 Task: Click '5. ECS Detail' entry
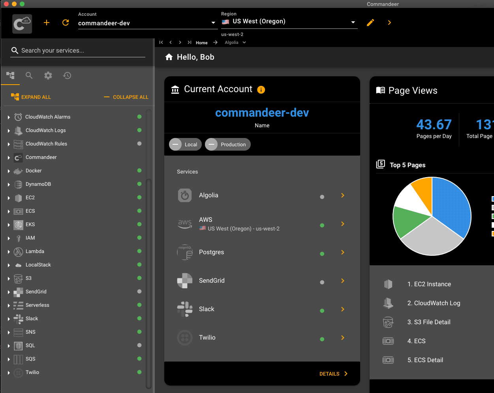(425, 360)
